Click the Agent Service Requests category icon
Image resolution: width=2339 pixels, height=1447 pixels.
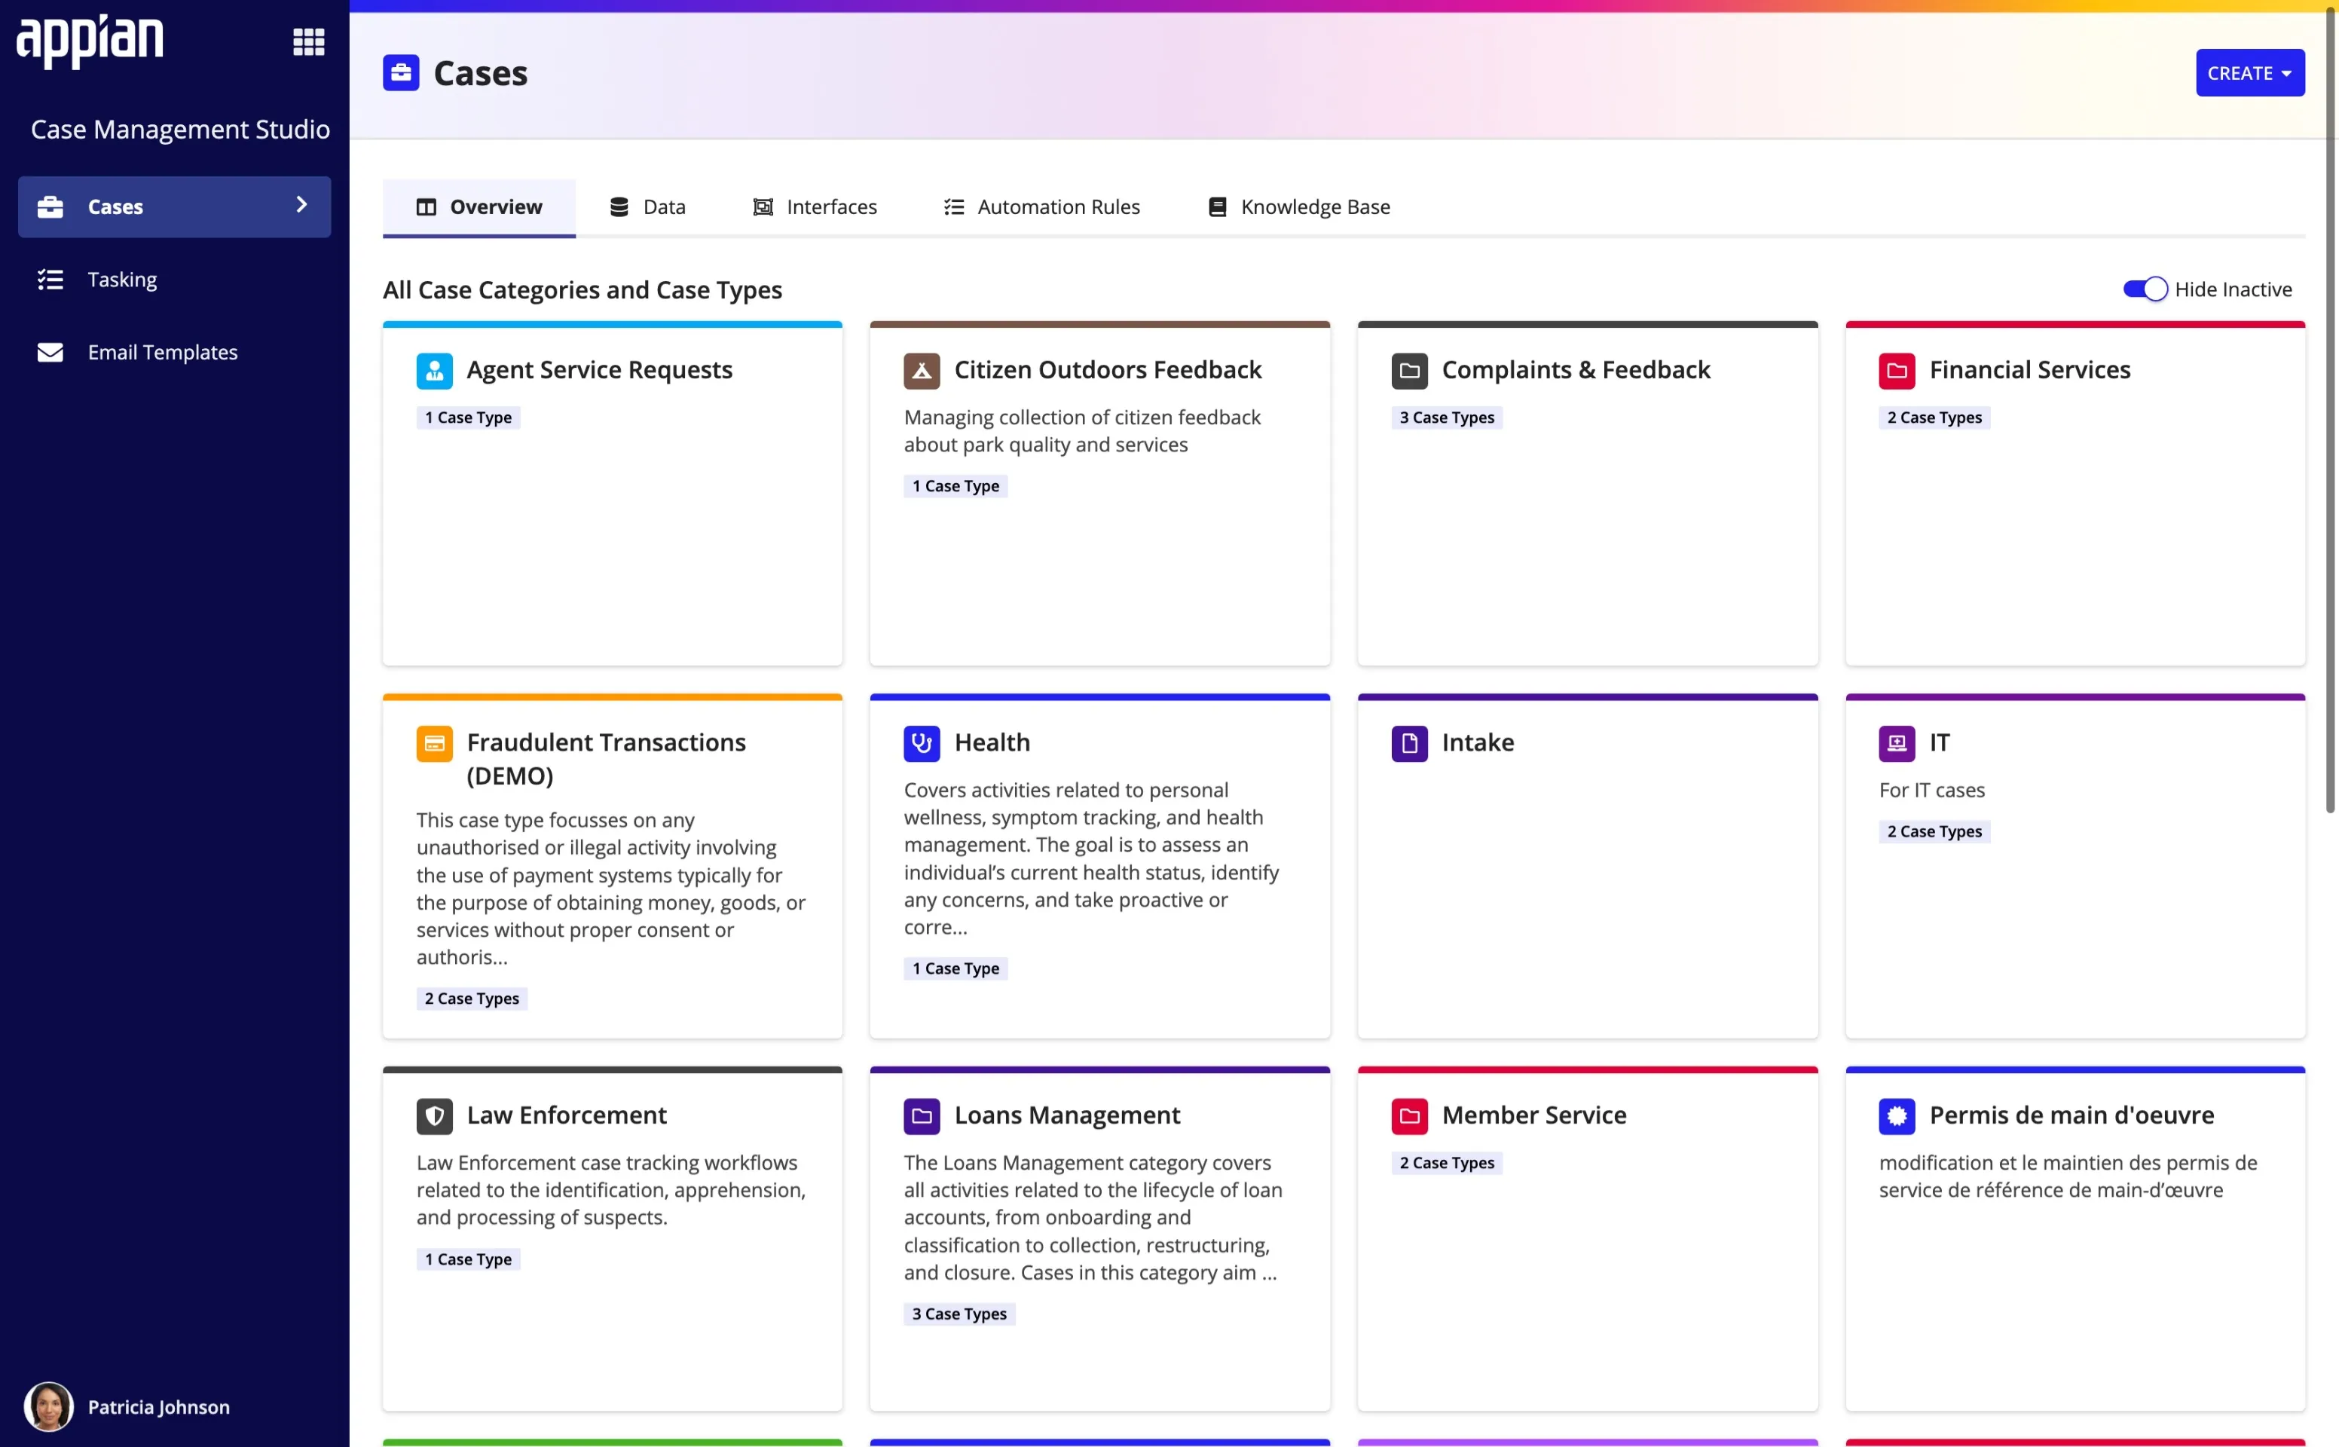click(x=434, y=370)
